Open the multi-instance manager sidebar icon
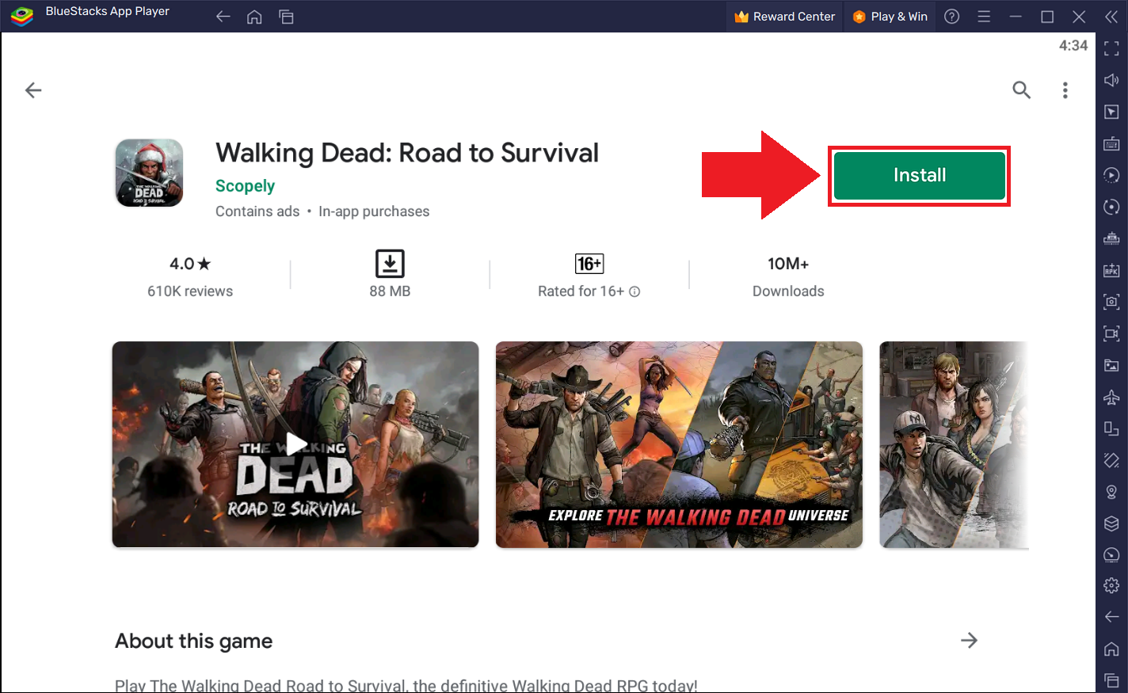1128x693 pixels. 1111,238
